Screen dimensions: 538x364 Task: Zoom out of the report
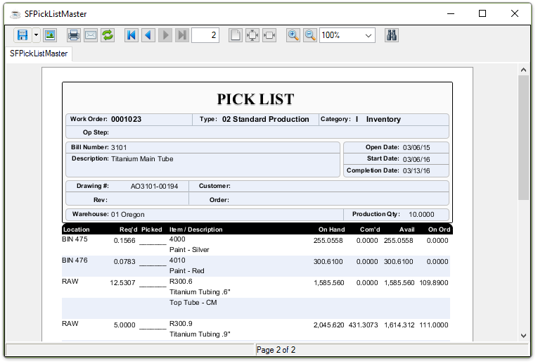[309, 35]
